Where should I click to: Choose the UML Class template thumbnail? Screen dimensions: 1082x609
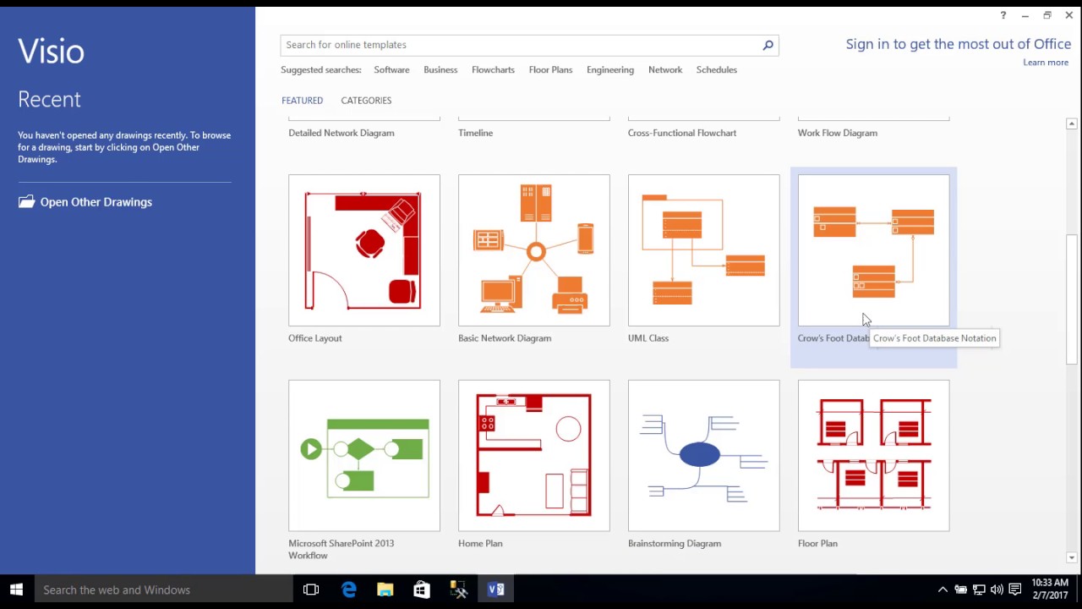tap(704, 250)
